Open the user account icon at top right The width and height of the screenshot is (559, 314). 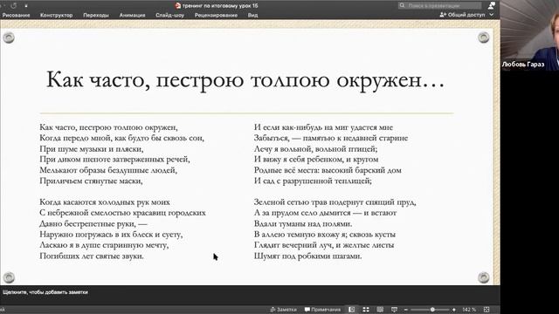click(491, 5)
